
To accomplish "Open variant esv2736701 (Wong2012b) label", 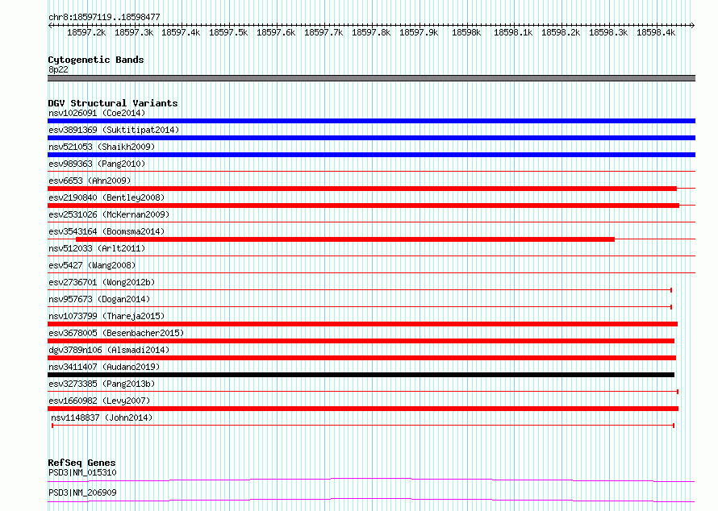I will [102, 282].
